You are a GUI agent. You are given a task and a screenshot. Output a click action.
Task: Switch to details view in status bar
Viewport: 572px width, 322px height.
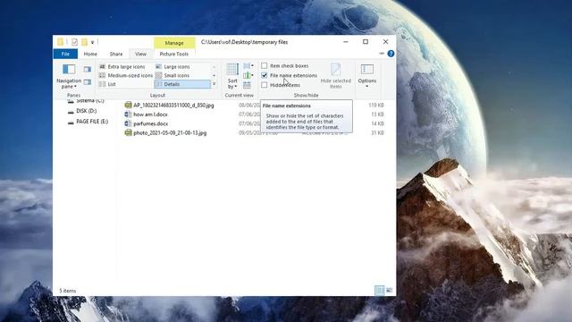(379, 291)
